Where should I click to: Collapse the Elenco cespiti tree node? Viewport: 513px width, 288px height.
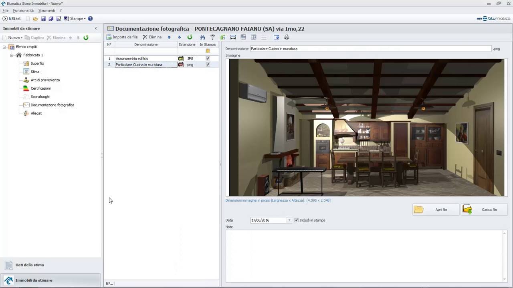[x=4, y=47]
